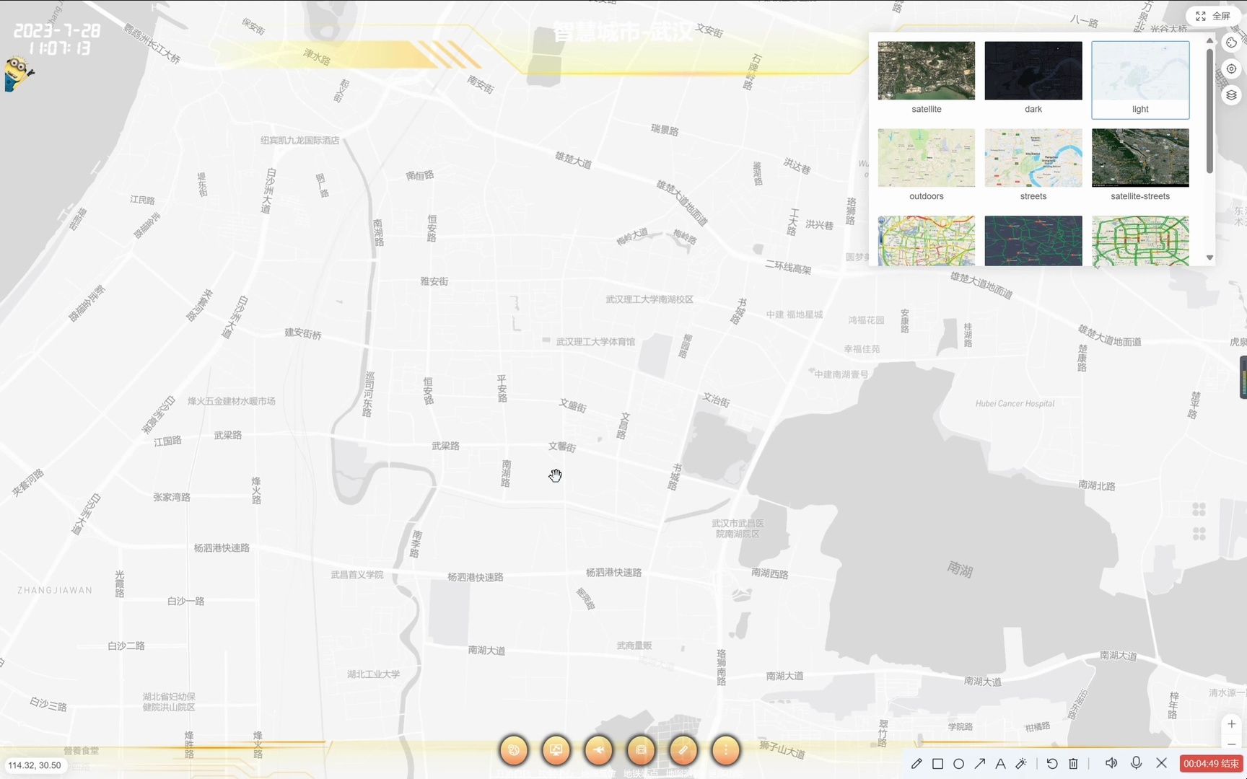1247x779 pixels.
Task: Click the 武汉市武昌医院南湖院区 hospital label
Action: coord(738,529)
